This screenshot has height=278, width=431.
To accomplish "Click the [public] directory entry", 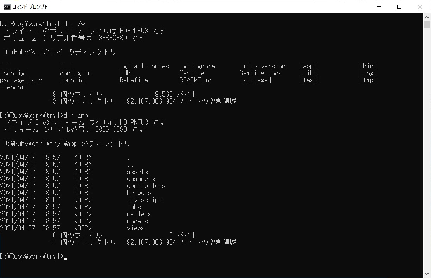I will (74, 80).
